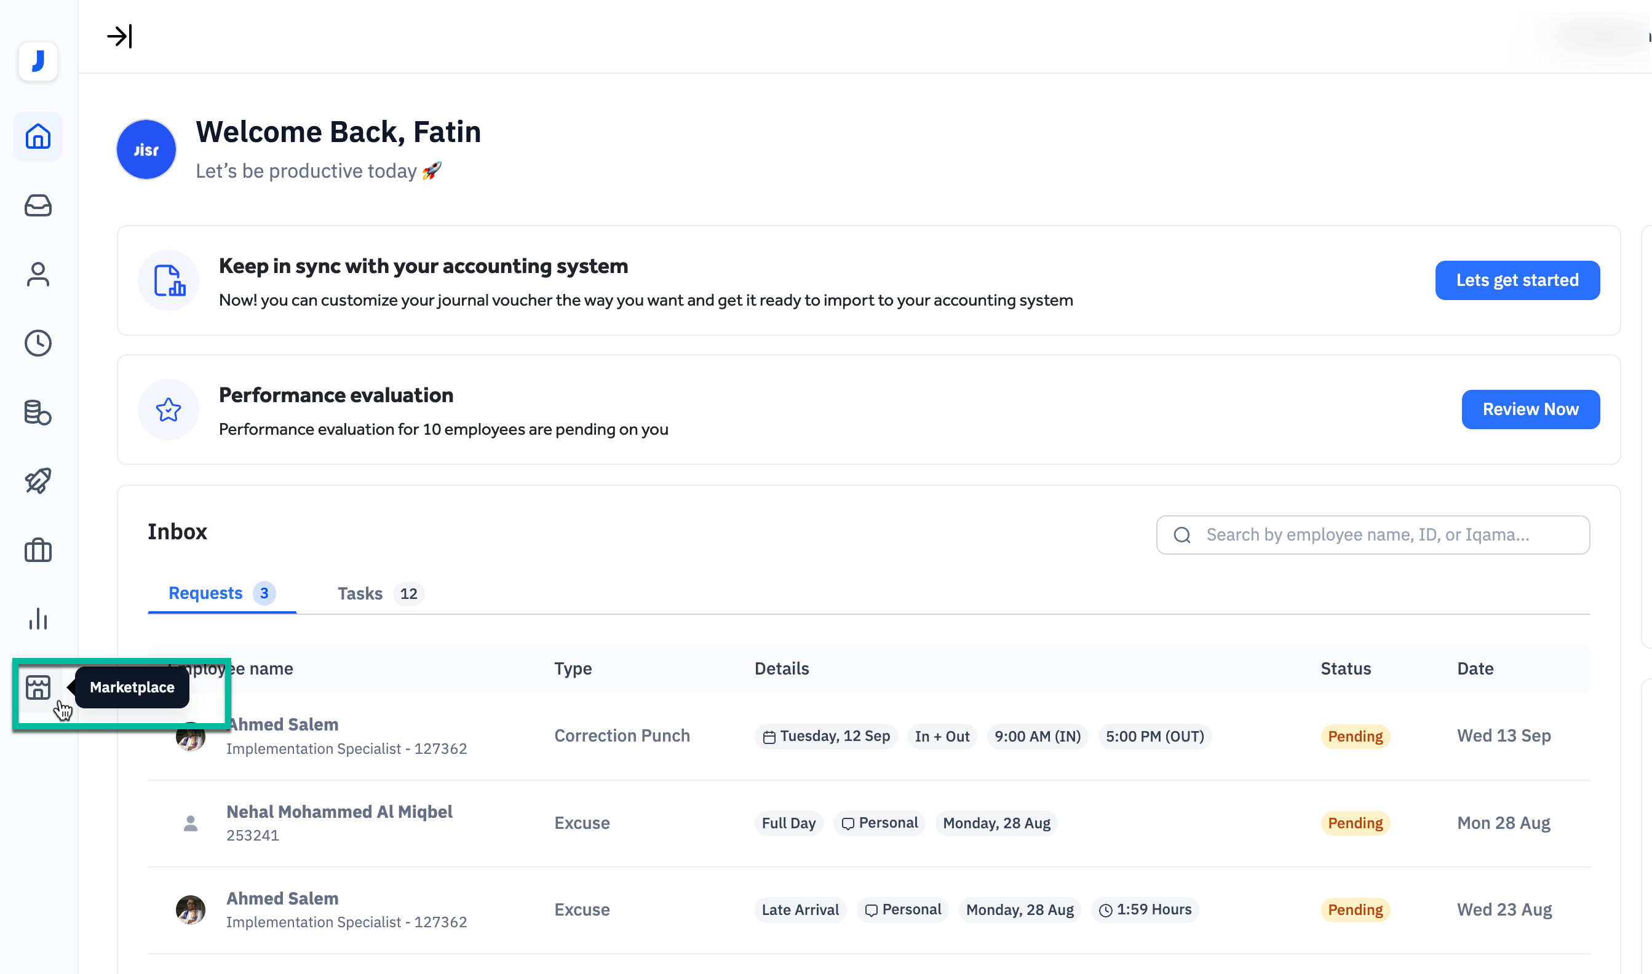
Task: Open the Home icon in sidebar
Action: 38,137
